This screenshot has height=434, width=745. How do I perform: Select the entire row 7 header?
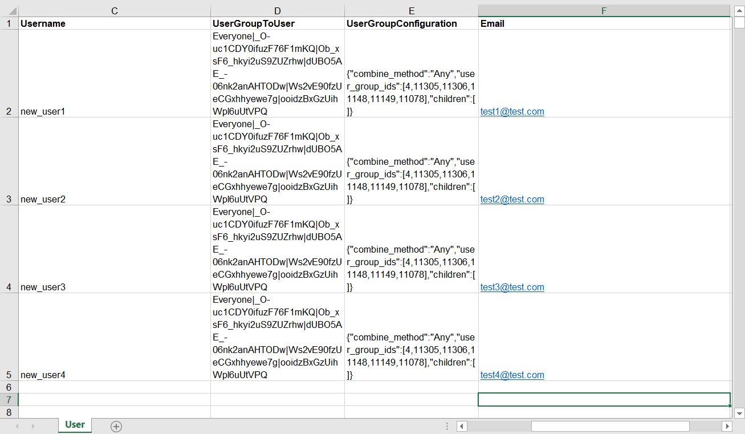(x=9, y=399)
